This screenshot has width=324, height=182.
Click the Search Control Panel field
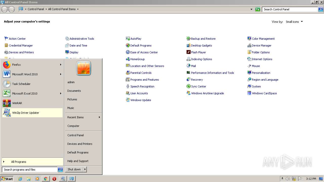(x=290, y=9)
